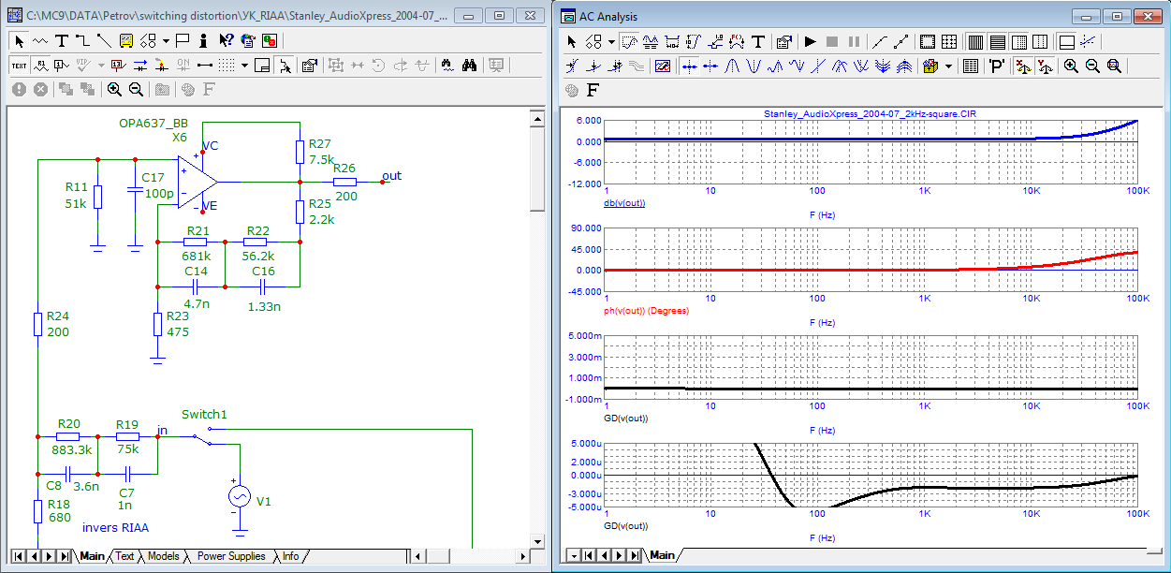The height and width of the screenshot is (573, 1171).
Task: Open the grid dots dropdown arrow
Action: point(244,65)
